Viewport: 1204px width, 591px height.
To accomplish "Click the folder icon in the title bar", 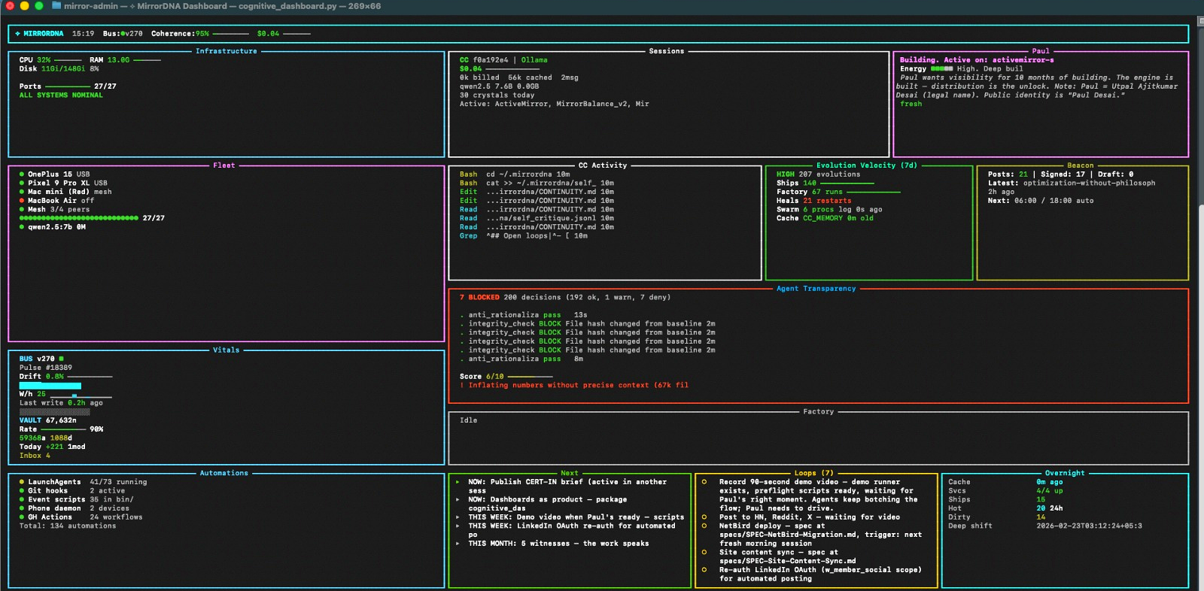I will tap(56, 6).
